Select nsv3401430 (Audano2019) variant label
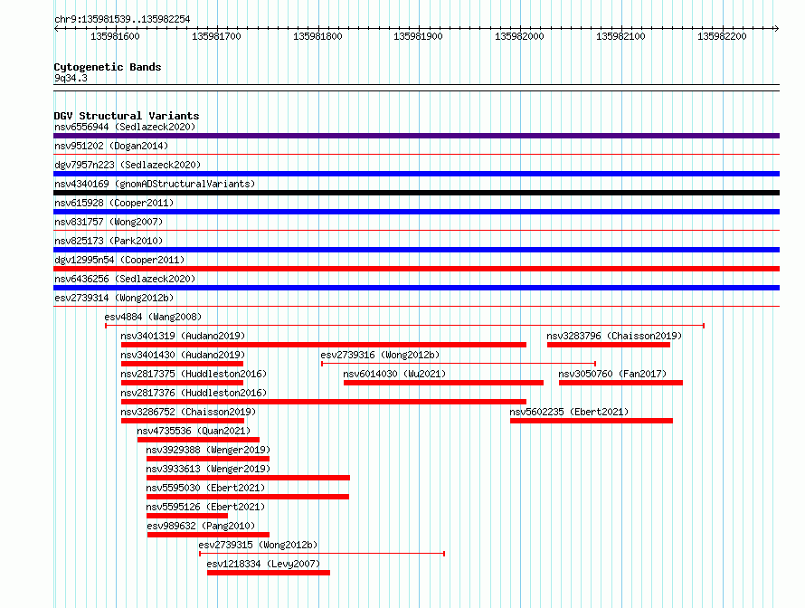 [183, 355]
